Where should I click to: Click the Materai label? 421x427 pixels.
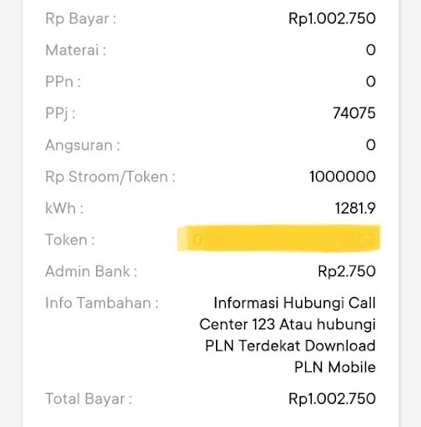click(x=76, y=50)
